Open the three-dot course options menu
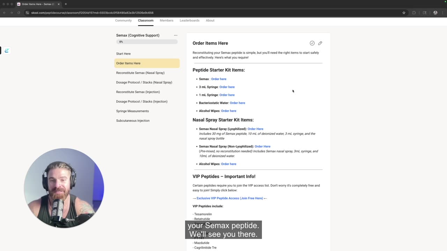 176,35
